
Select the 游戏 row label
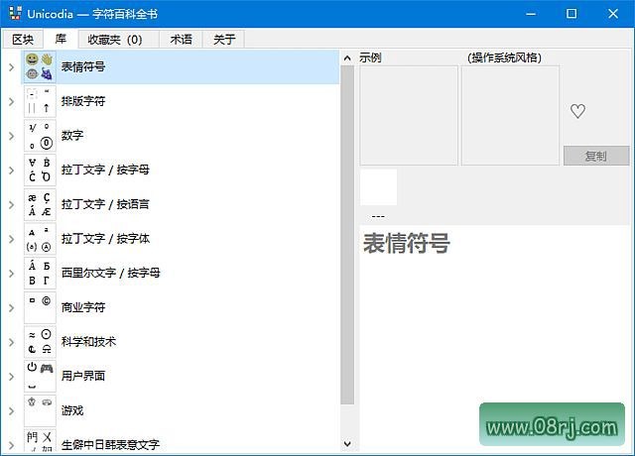tap(72, 410)
